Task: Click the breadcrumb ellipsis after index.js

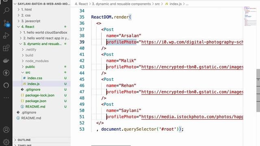Action: point(187,4)
